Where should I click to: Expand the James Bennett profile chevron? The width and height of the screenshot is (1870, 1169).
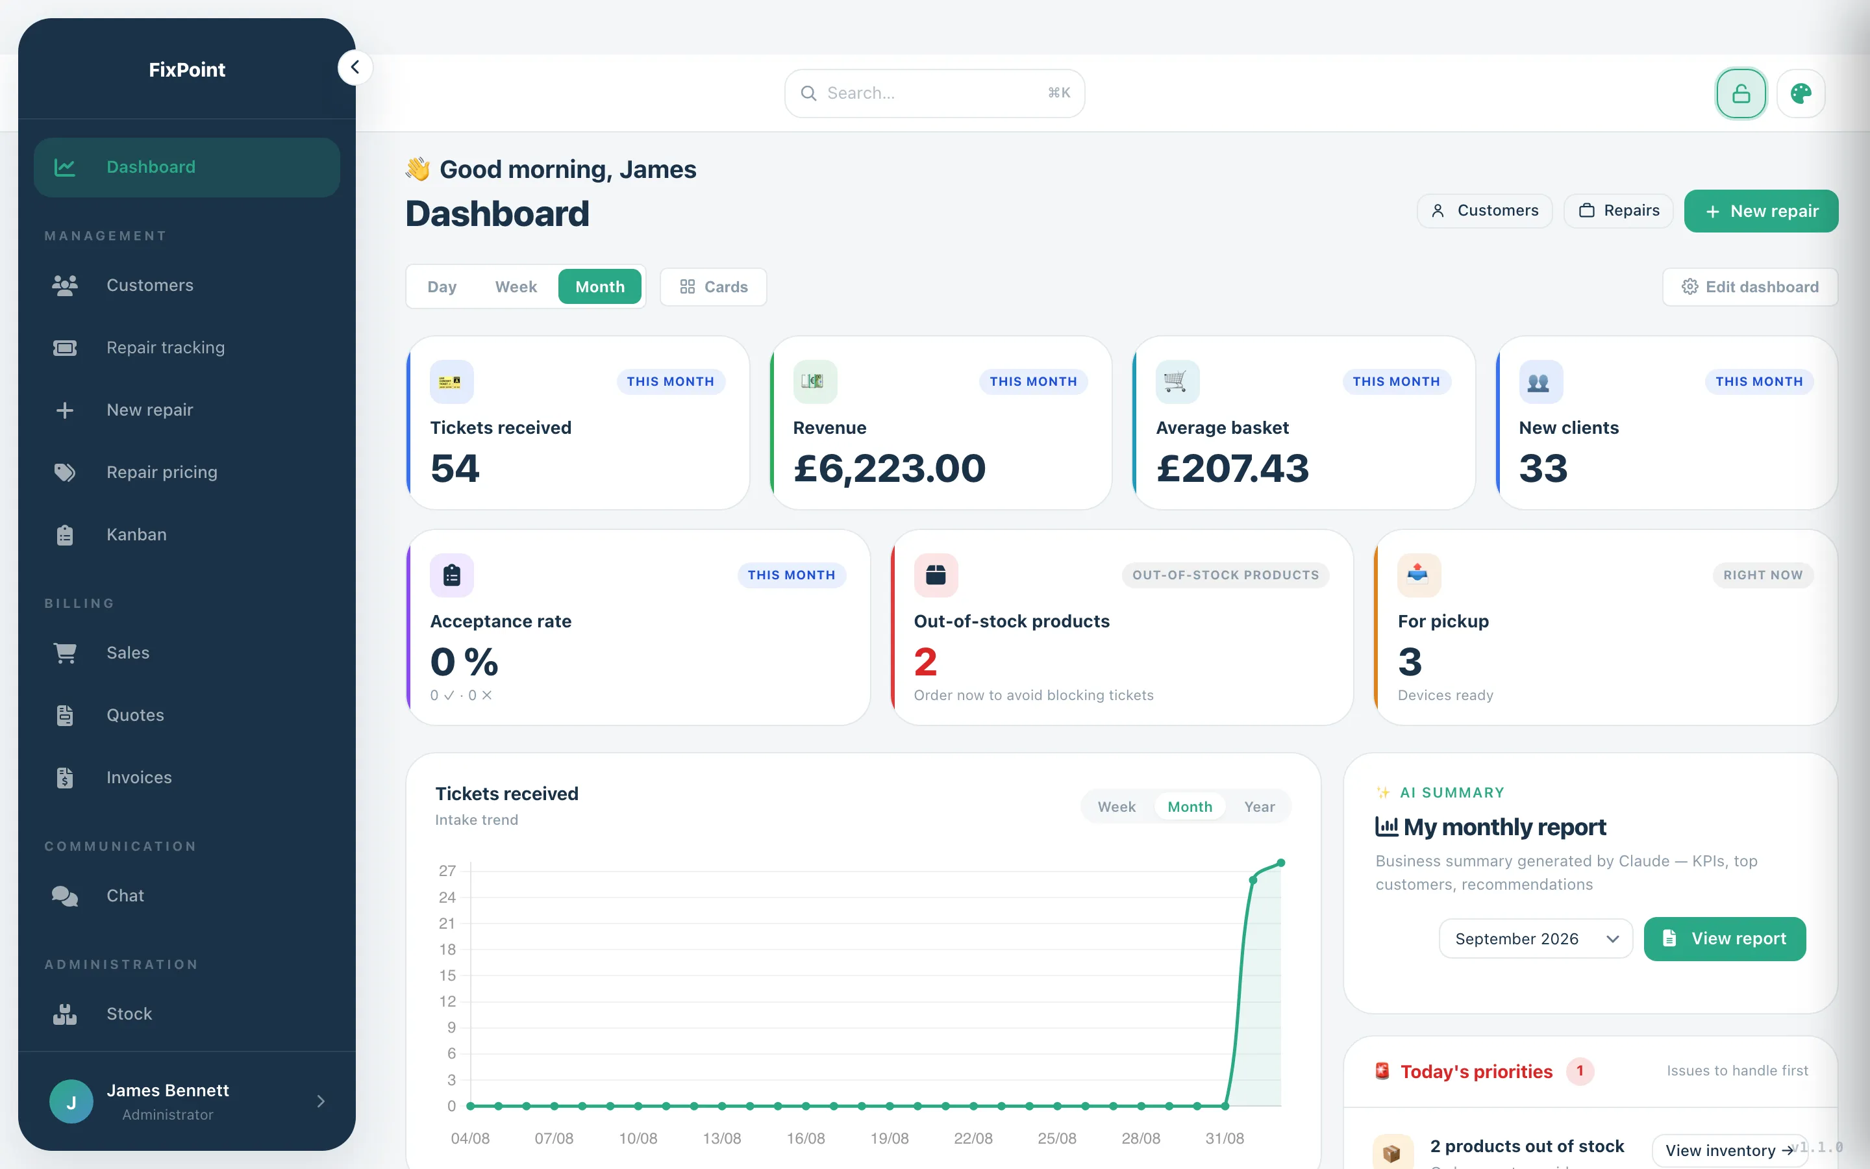(321, 1101)
